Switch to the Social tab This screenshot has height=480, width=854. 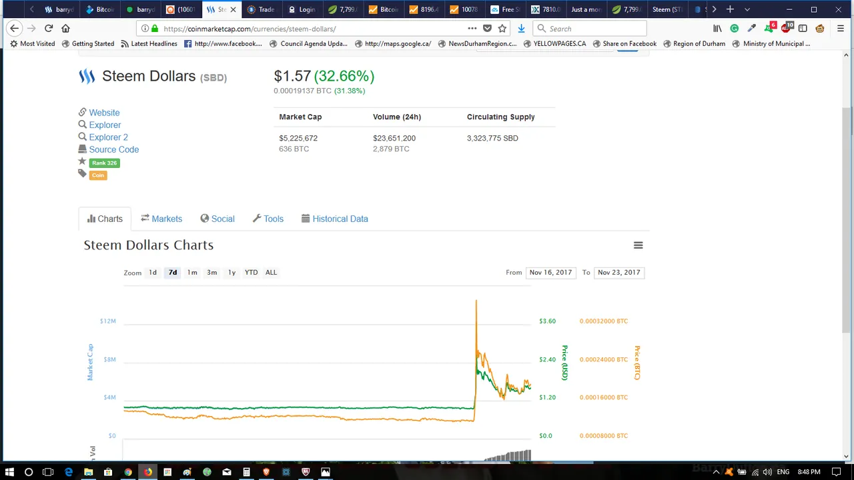point(218,219)
